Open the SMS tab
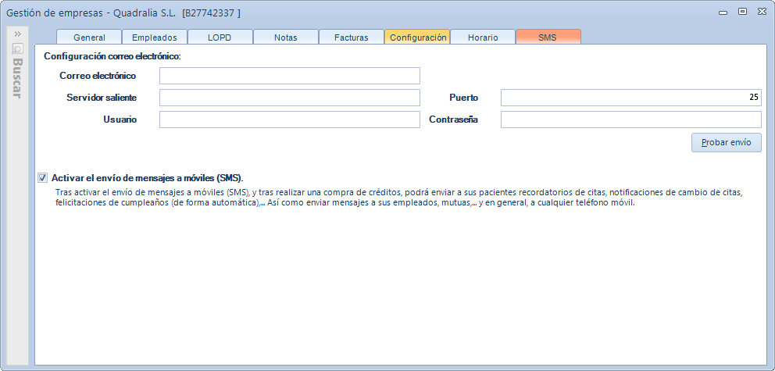This screenshot has height=371, width=775. pyautogui.click(x=548, y=37)
